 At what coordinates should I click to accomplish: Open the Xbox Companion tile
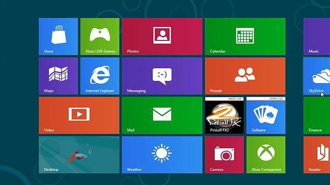pyautogui.click(x=266, y=155)
